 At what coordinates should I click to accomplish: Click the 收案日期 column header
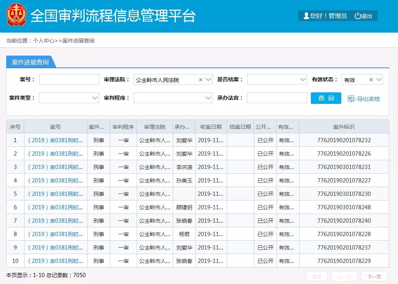pyautogui.click(x=211, y=127)
